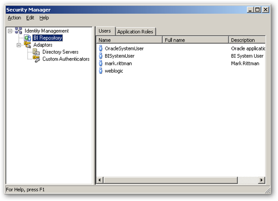Click the Identity Management tree icon

pyautogui.click(x=18, y=30)
